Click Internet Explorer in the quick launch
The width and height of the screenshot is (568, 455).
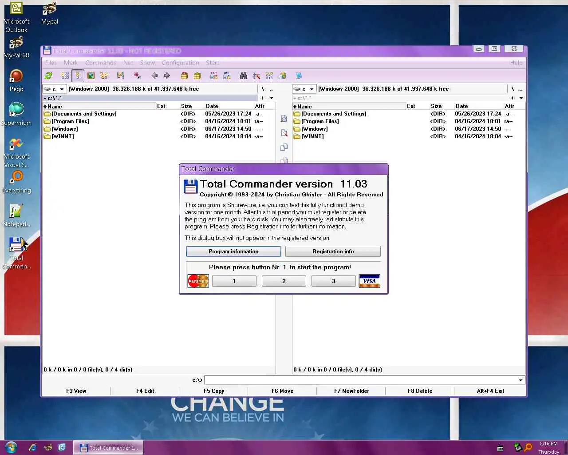(x=33, y=447)
